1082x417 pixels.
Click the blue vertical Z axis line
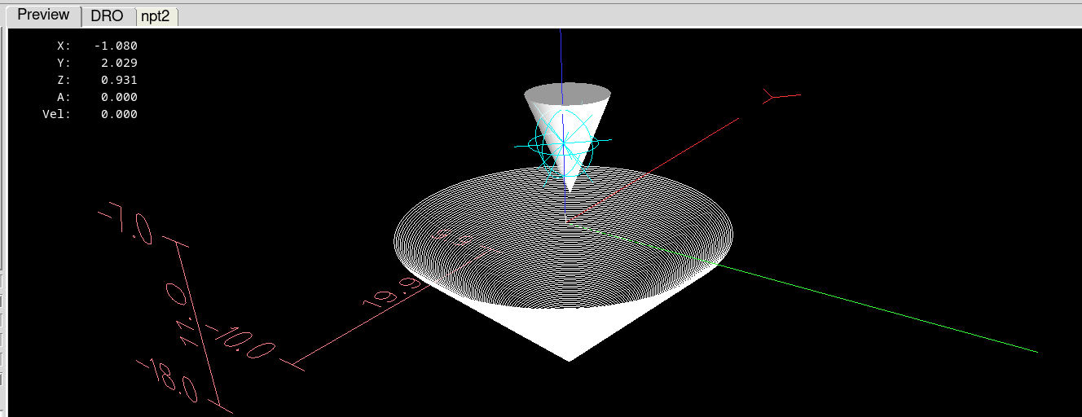(561, 57)
